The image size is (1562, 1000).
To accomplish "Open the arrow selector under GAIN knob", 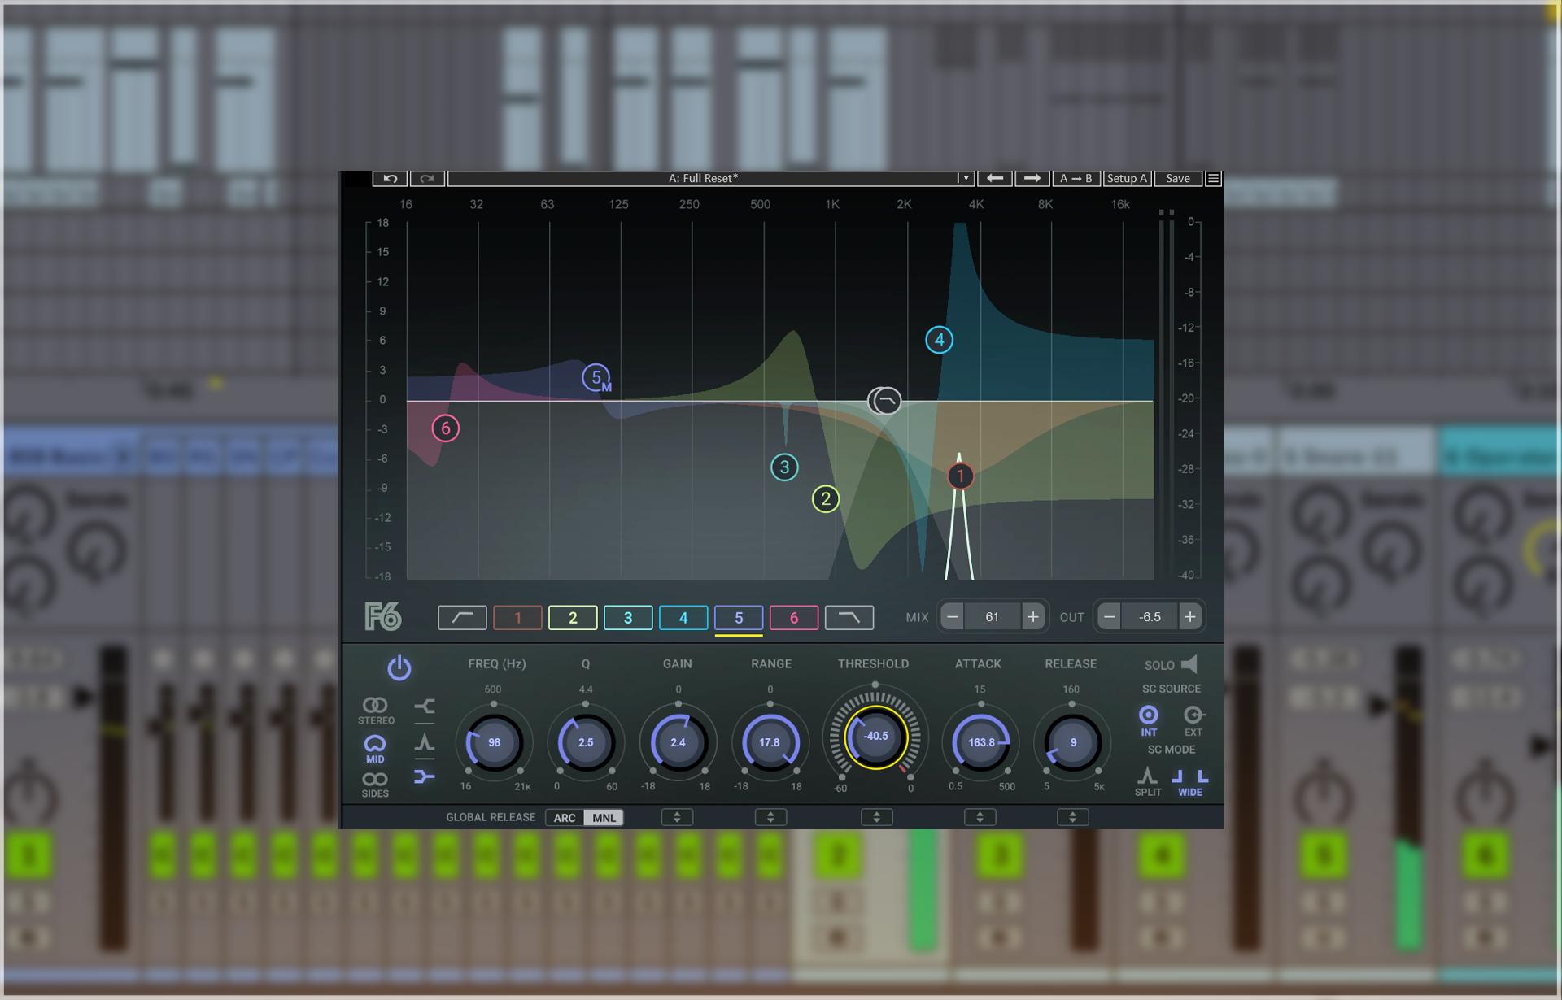I will coord(677,817).
